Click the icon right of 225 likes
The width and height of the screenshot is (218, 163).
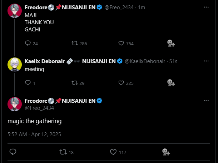[x=171, y=83]
